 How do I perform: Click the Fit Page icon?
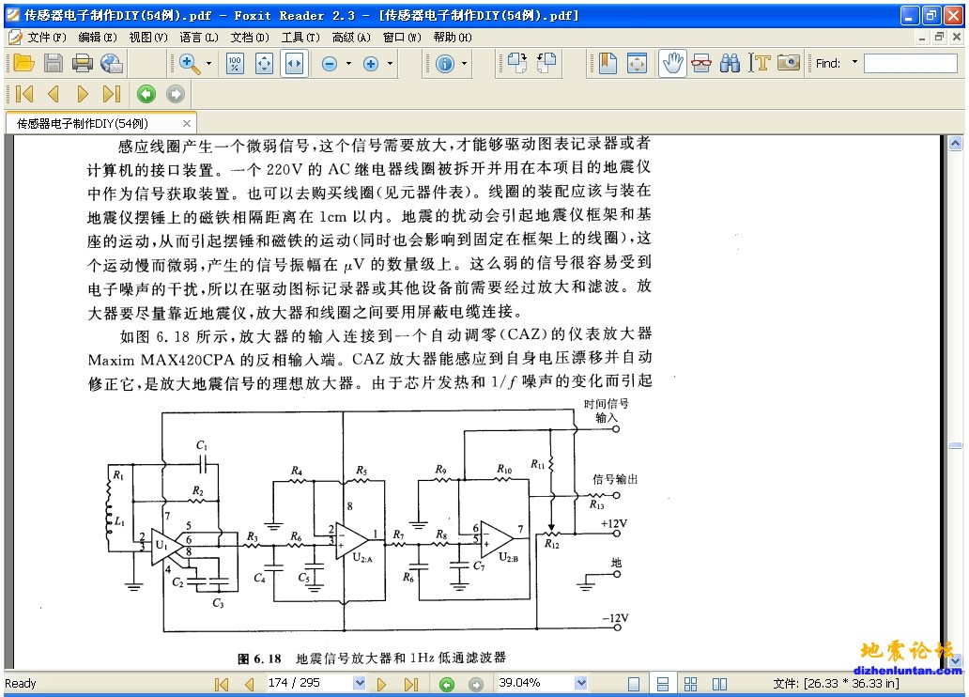pos(265,63)
